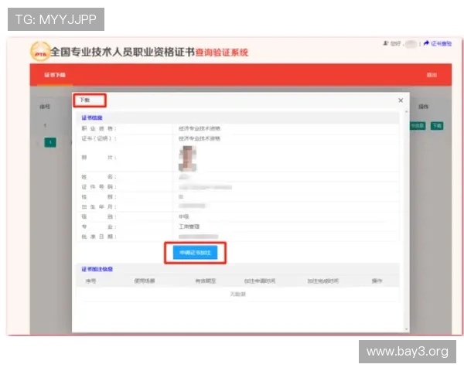464x371 pixels.
Task: Click the 操作 column header in the background table
Action: coord(424,107)
